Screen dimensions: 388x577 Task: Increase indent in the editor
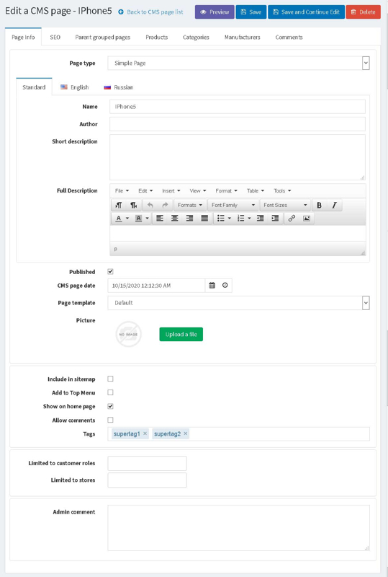(275, 219)
